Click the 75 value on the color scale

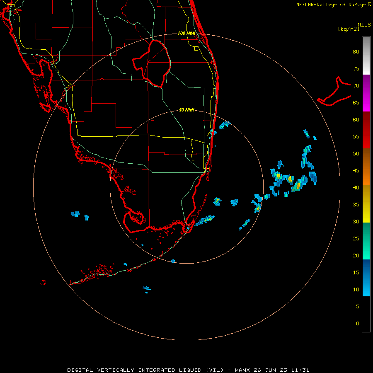tap(356, 69)
